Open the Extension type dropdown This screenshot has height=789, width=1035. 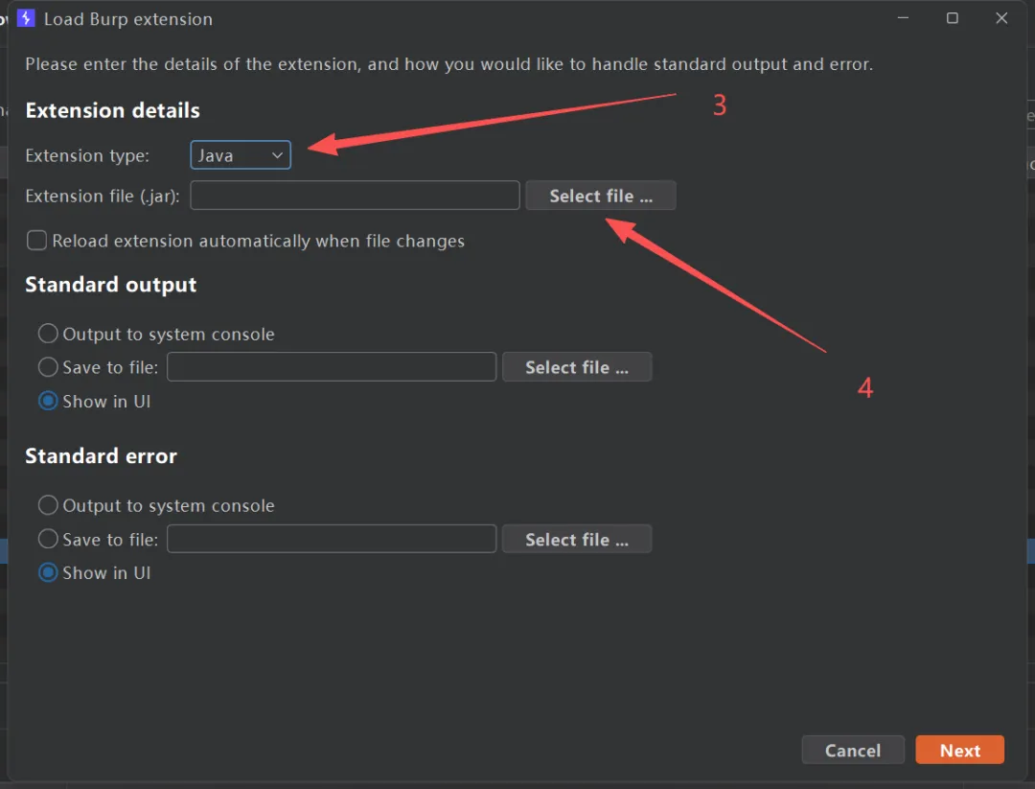point(241,155)
